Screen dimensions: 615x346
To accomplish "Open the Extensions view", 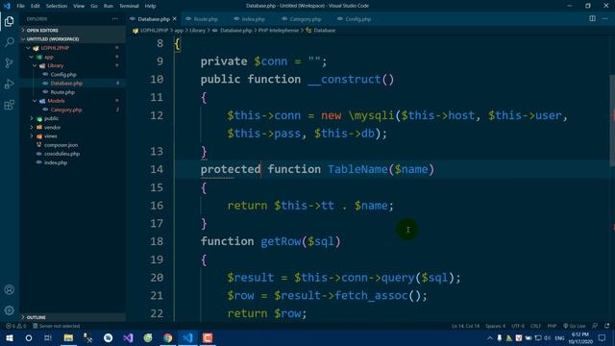I will (x=9, y=105).
